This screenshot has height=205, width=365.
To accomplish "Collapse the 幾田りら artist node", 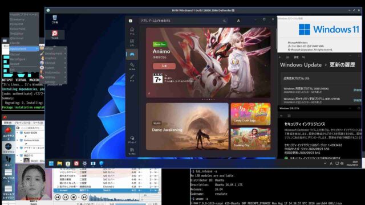I will coord(18,155).
